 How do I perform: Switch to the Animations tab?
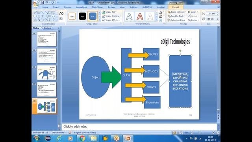pyautogui.click(x=82, y=7)
